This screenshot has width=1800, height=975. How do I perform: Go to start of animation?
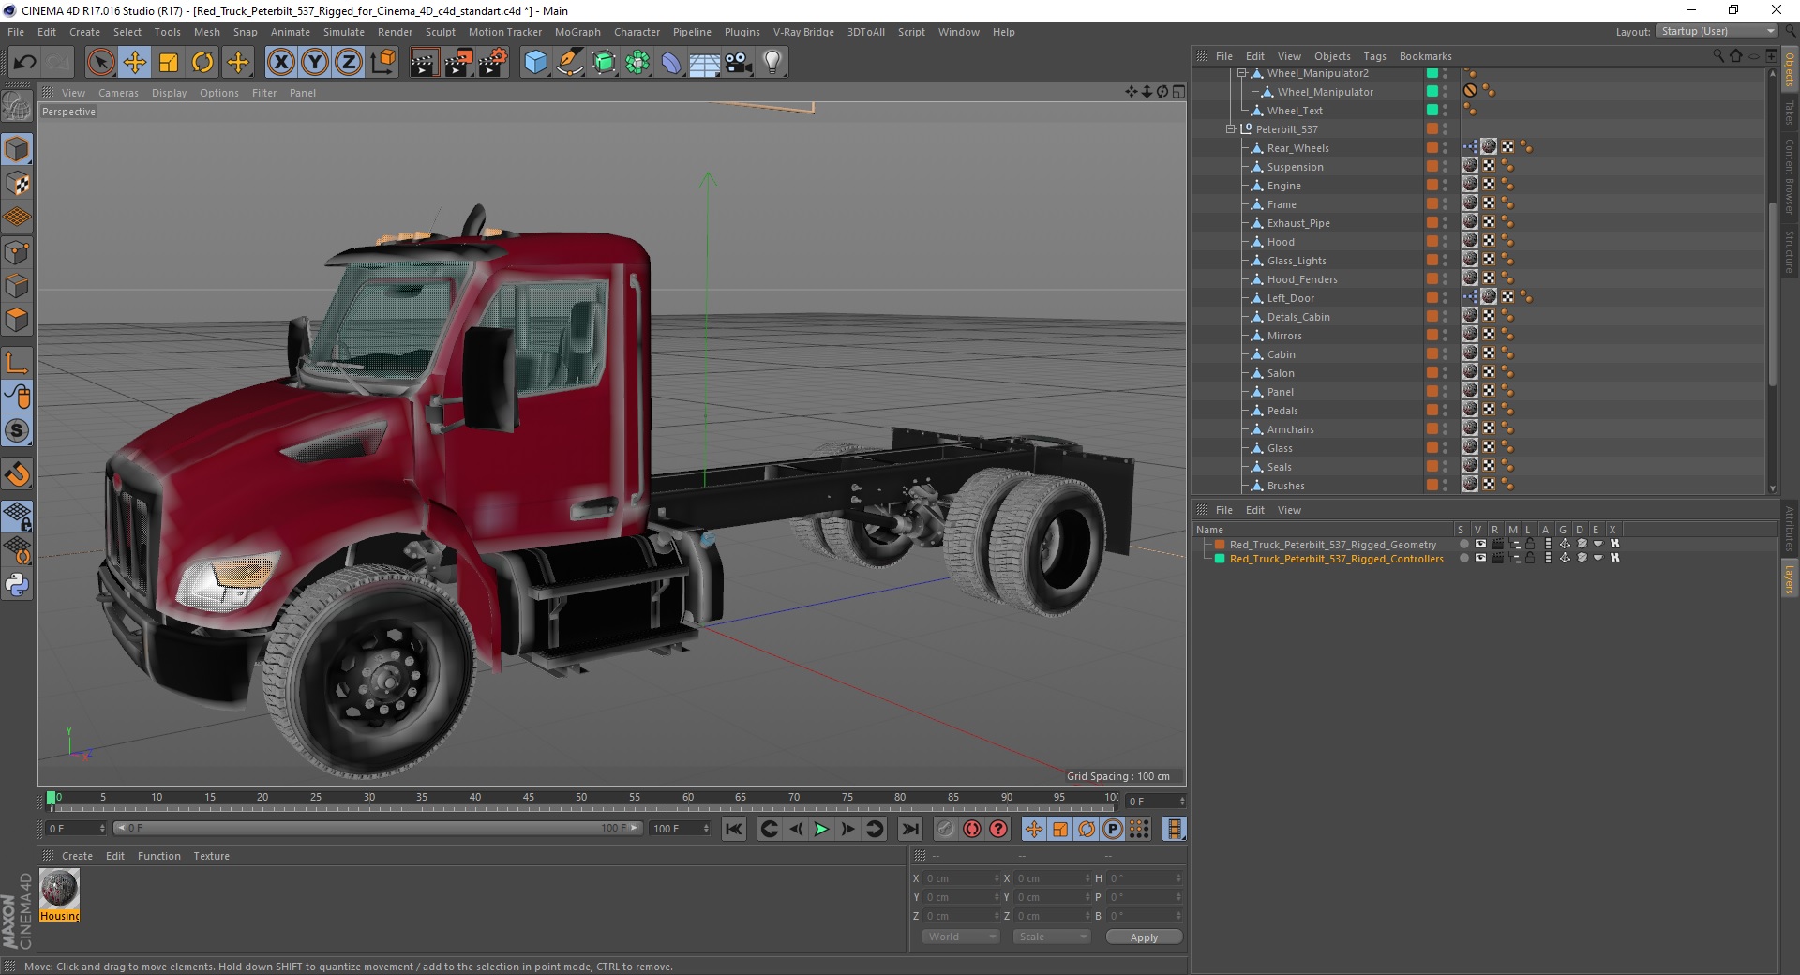pyautogui.click(x=734, y=829)
